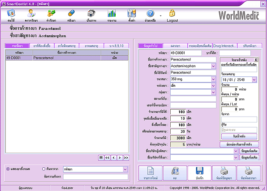267x191 pixels.
Task: Open the search field dropdown in the search-from row
Action: 125,169
